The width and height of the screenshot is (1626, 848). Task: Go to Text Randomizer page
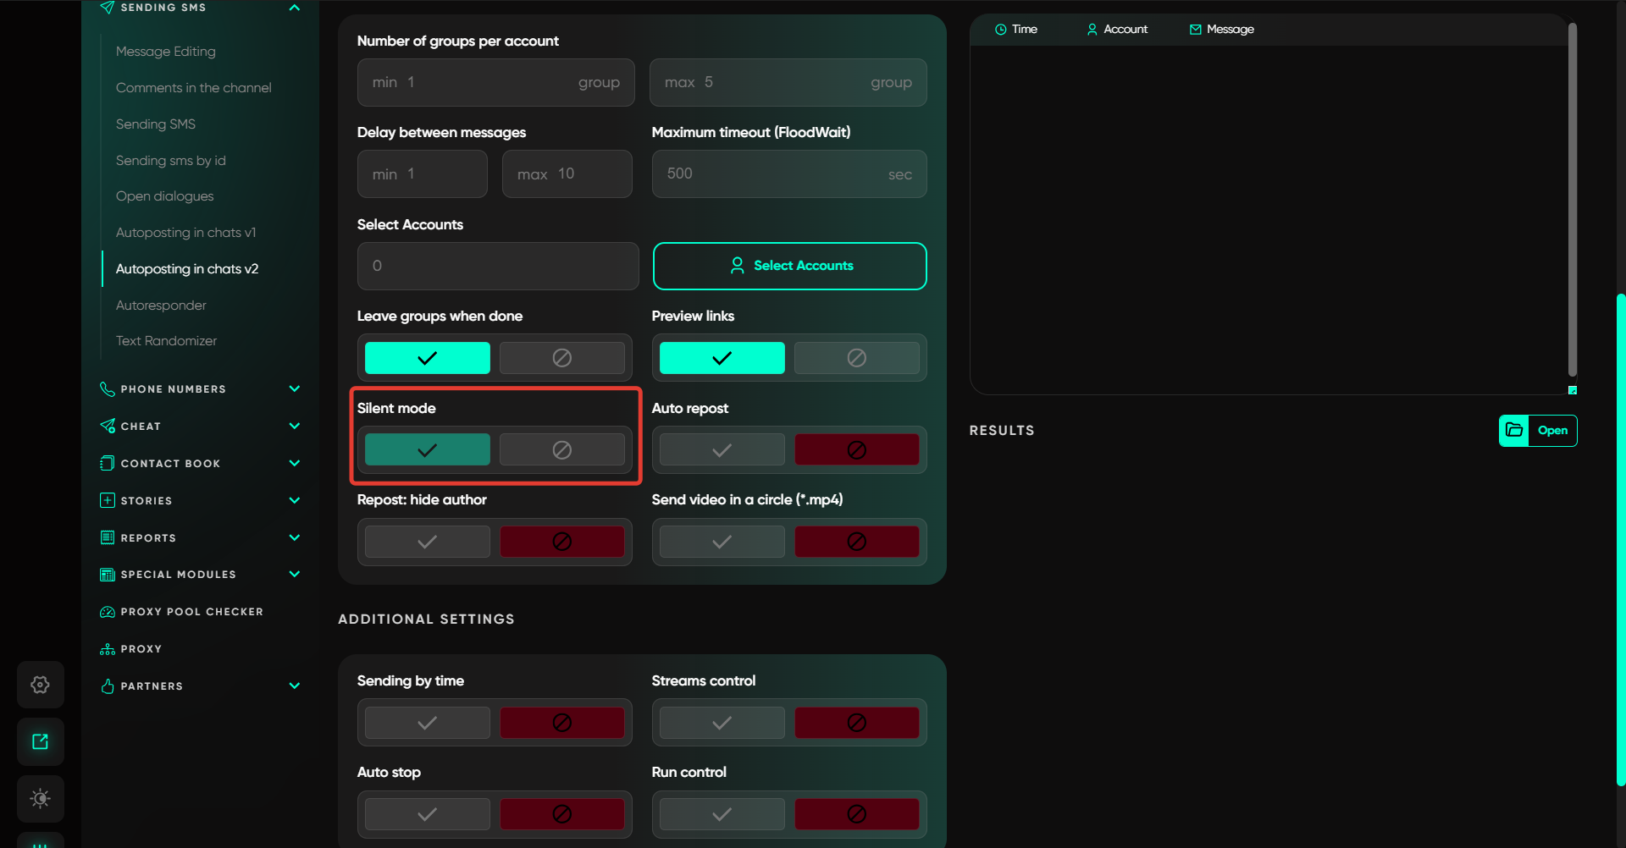pos(166,341)
